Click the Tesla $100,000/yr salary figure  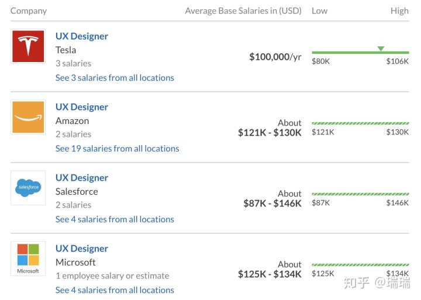[x=275, y=57]
